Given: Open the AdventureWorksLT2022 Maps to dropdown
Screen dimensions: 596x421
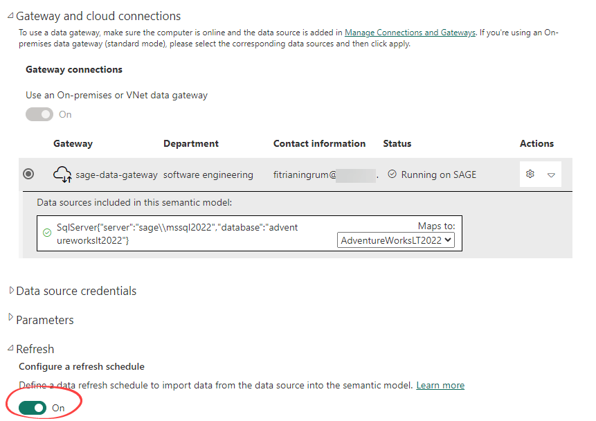Looking at the screenshot, I should 396,240.
